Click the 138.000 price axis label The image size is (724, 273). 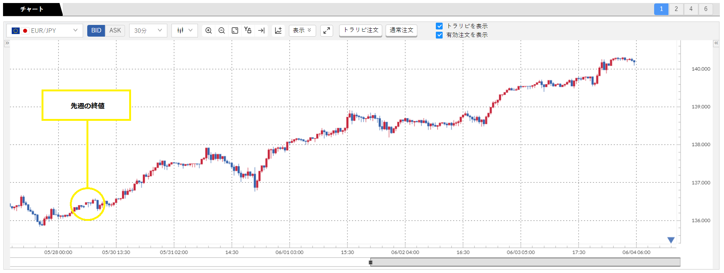tap(701, 145)
